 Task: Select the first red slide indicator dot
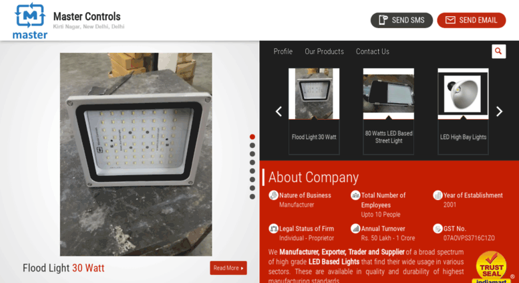point(252,137)
